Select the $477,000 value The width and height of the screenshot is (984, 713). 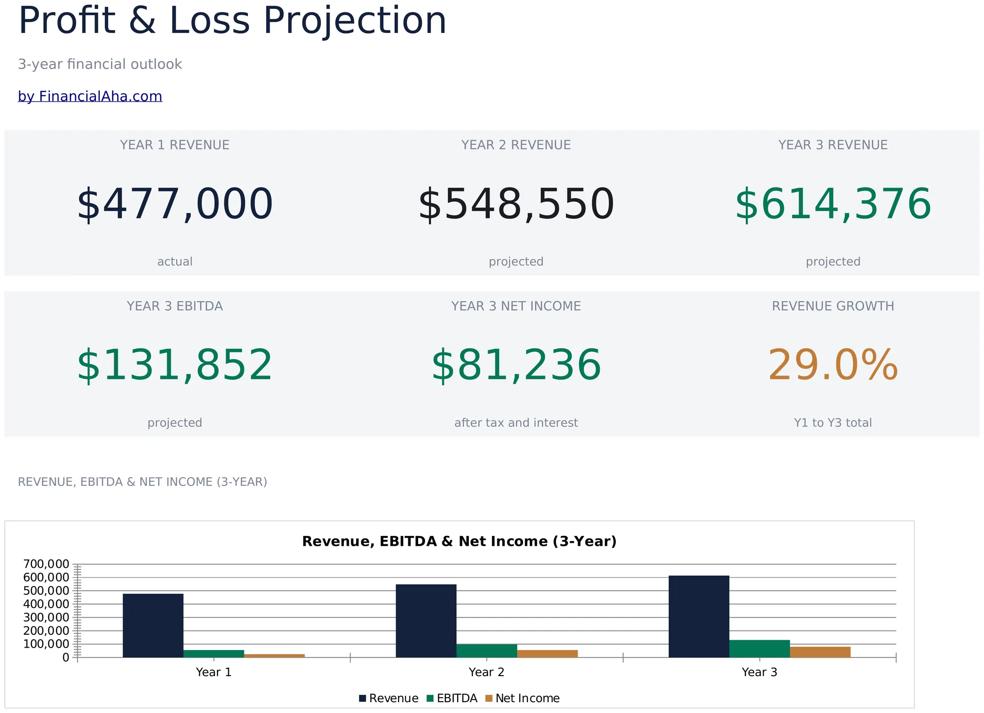[x=175, y=204]
